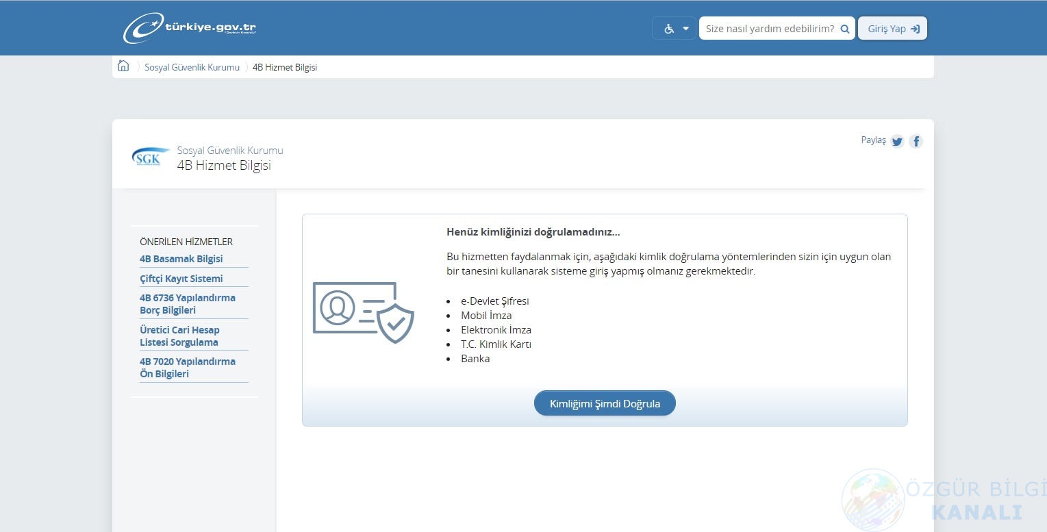Click Kimliğimi Şimdi Doğrula button
Viewport: 1047px width, 532px height.
tap(605, 403)
